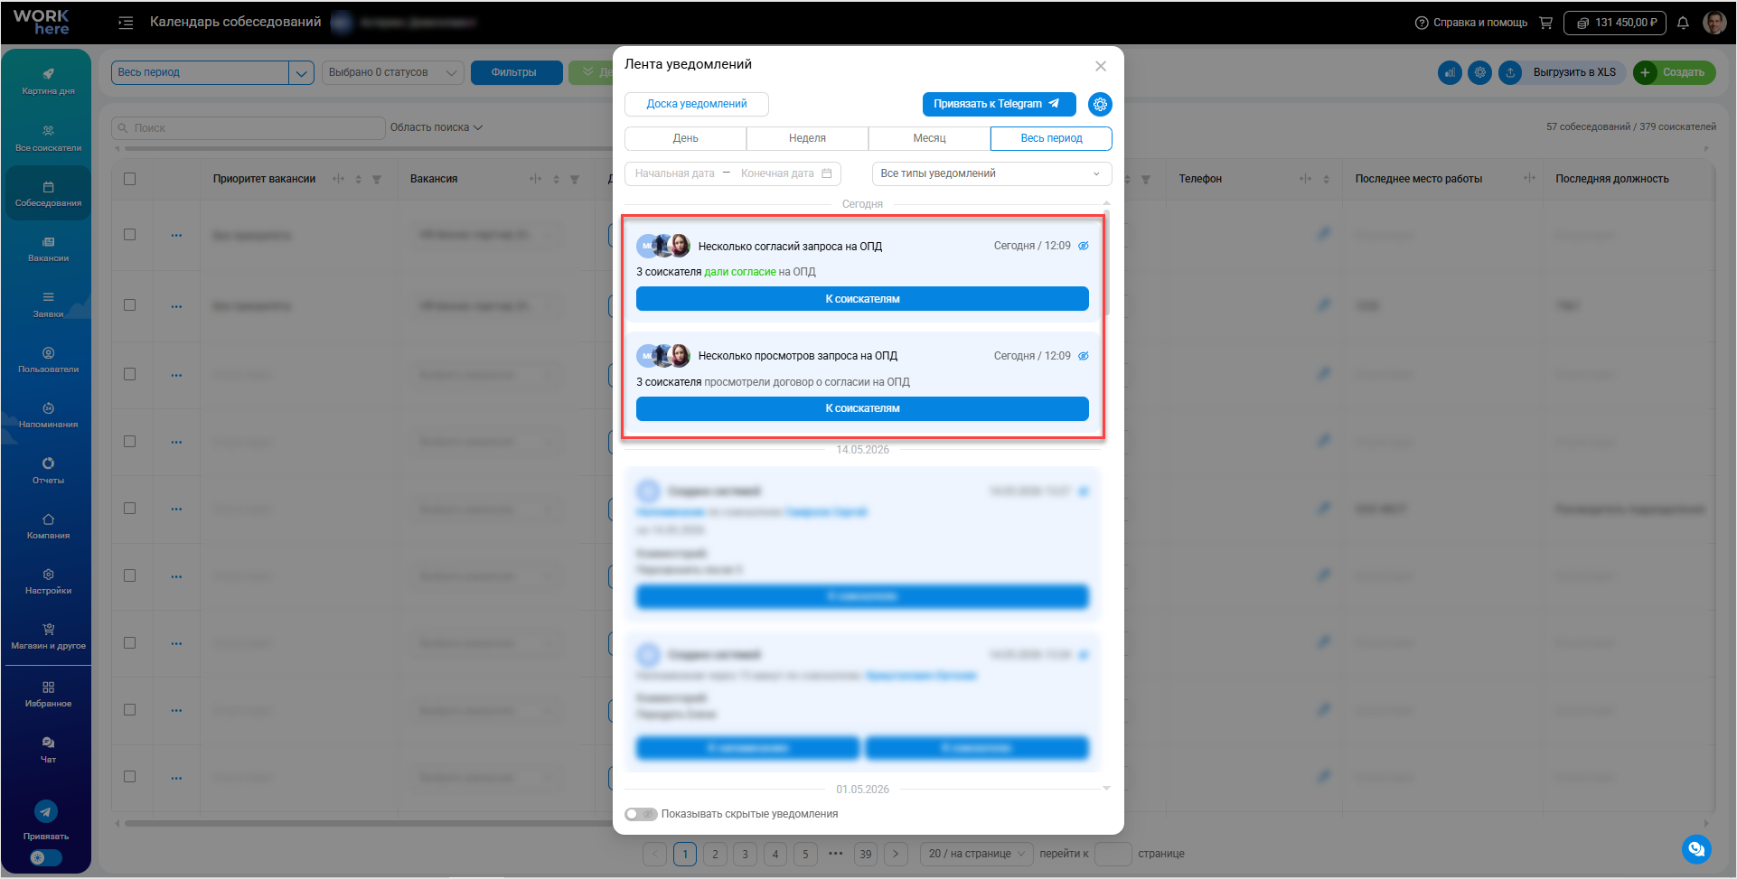Open the support chat bubble
The height and width of the screenshot is (879, 1737).
pos(1696,848)
